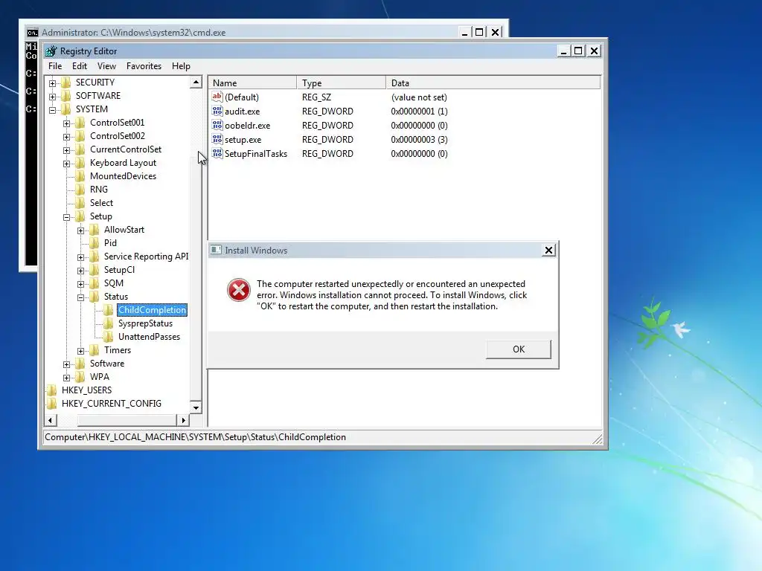Select the SetupFinalTasks value name
The height and width of the screenshot is (571, 762).
[256, 154]
